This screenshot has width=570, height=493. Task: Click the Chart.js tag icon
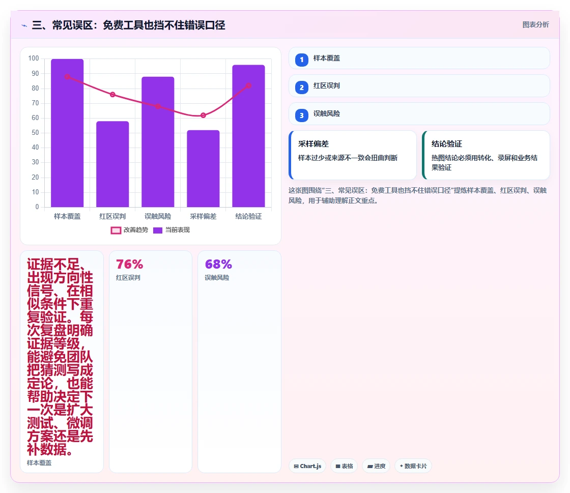pos(296,466)
